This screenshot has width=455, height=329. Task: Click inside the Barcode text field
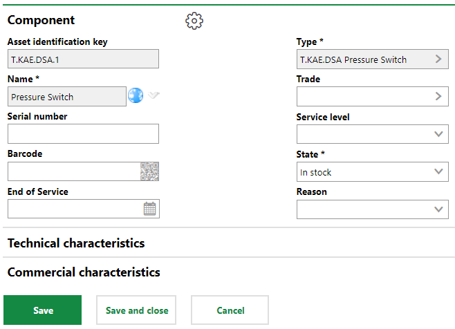[73, 171]
